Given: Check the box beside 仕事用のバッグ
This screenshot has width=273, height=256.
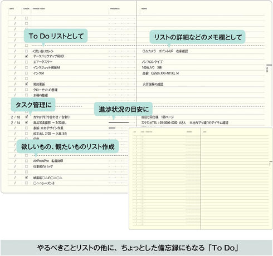Looking at the screenshot, I should [x=26, y=166].
